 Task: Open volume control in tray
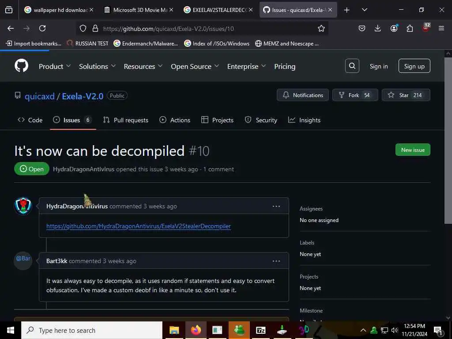coord(394,330)
